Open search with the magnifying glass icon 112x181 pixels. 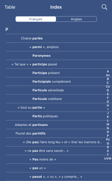(104, 7)
